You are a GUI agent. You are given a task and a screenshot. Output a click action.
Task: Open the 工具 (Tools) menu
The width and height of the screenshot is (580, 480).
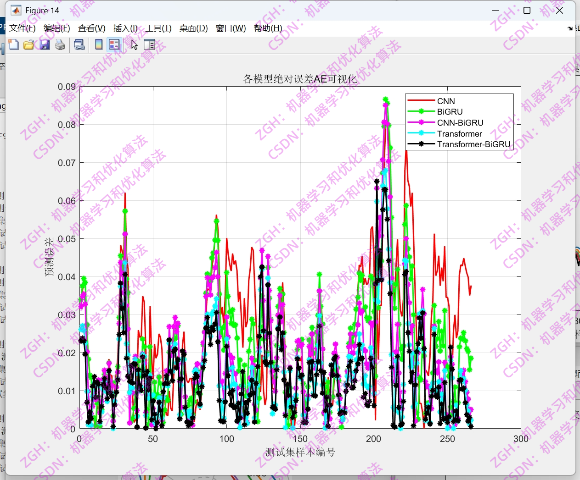pyautogui.click(x=158, y=28)
